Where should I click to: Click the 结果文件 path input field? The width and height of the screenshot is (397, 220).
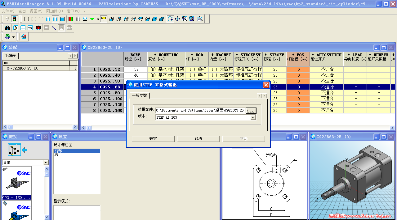(201, 110)
